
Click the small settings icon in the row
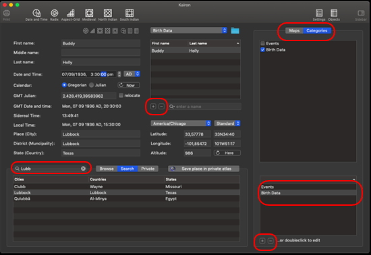tap(130, 31)
